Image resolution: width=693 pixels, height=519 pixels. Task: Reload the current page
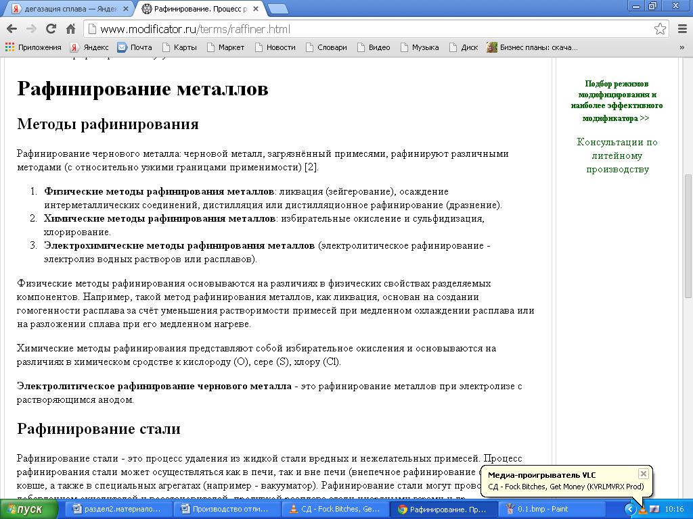[x=51, y=29]
